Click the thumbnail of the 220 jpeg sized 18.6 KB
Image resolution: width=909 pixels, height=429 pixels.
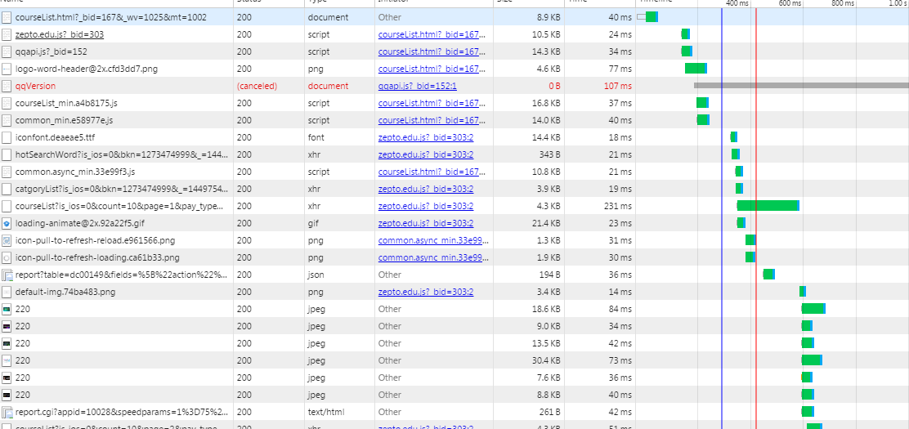click(x=7, y=309)
